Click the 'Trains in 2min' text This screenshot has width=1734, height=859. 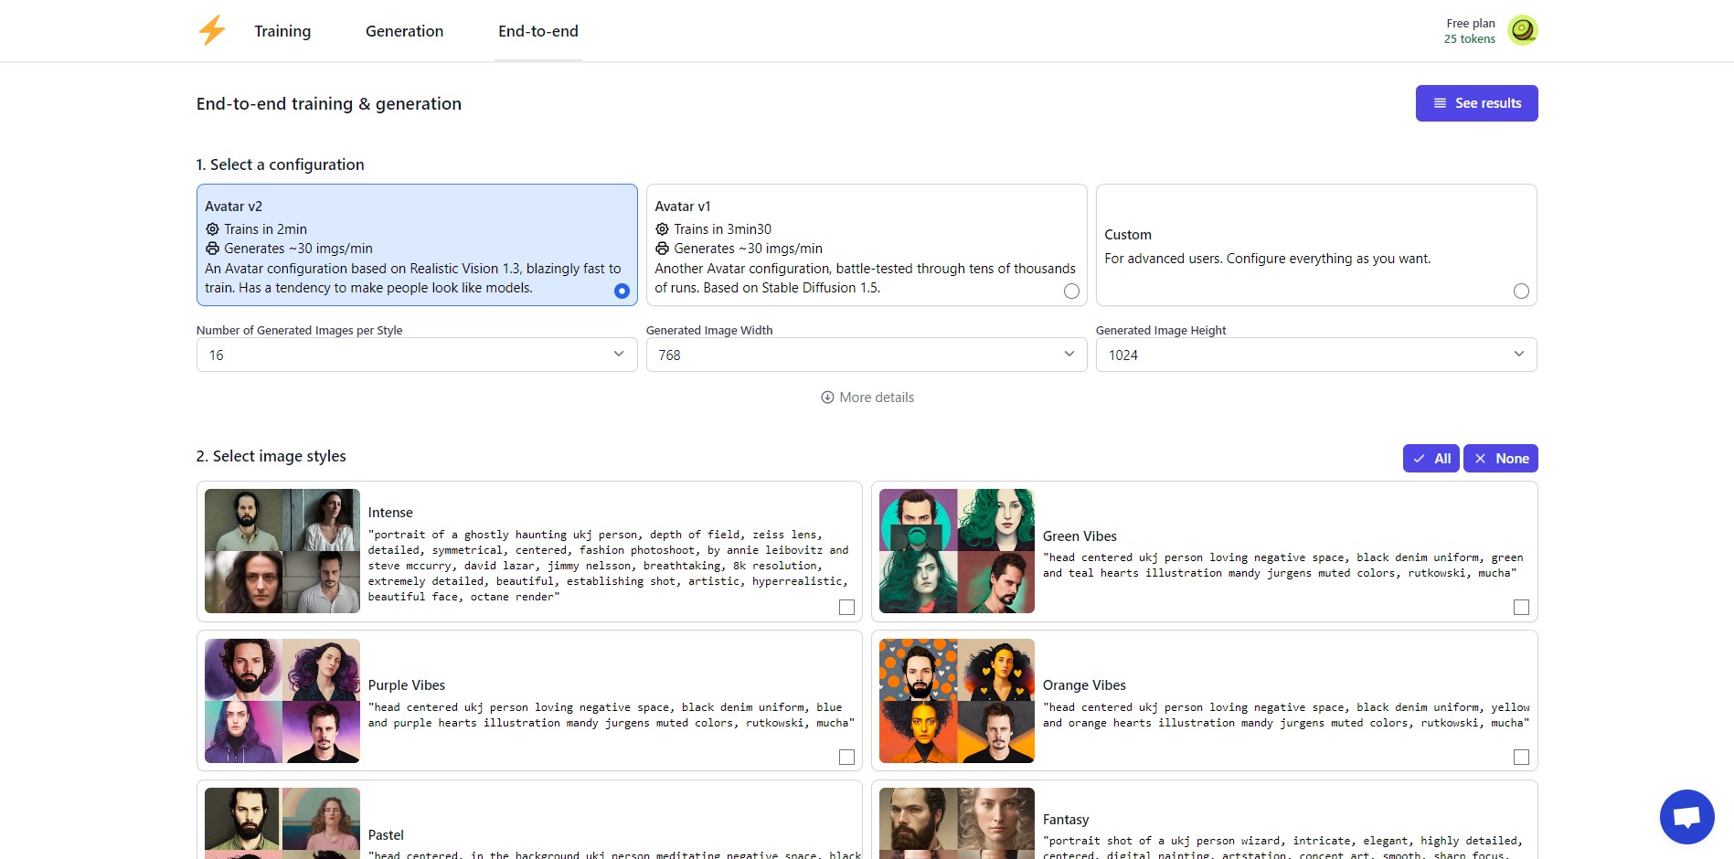click(x=265, y=229)
